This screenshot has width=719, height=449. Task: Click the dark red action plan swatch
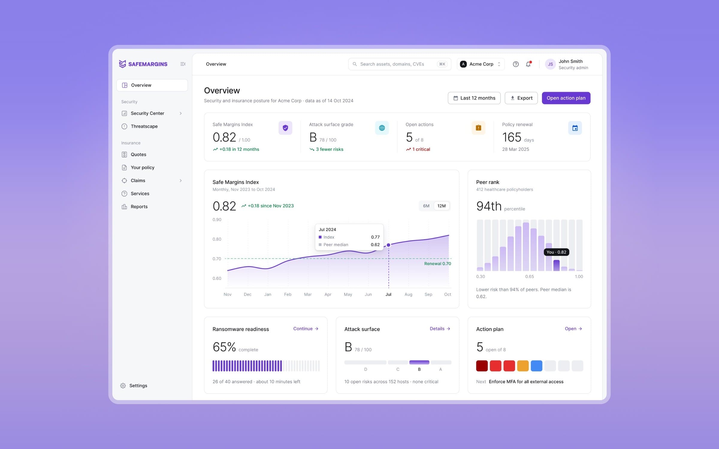tap(482, 366)
